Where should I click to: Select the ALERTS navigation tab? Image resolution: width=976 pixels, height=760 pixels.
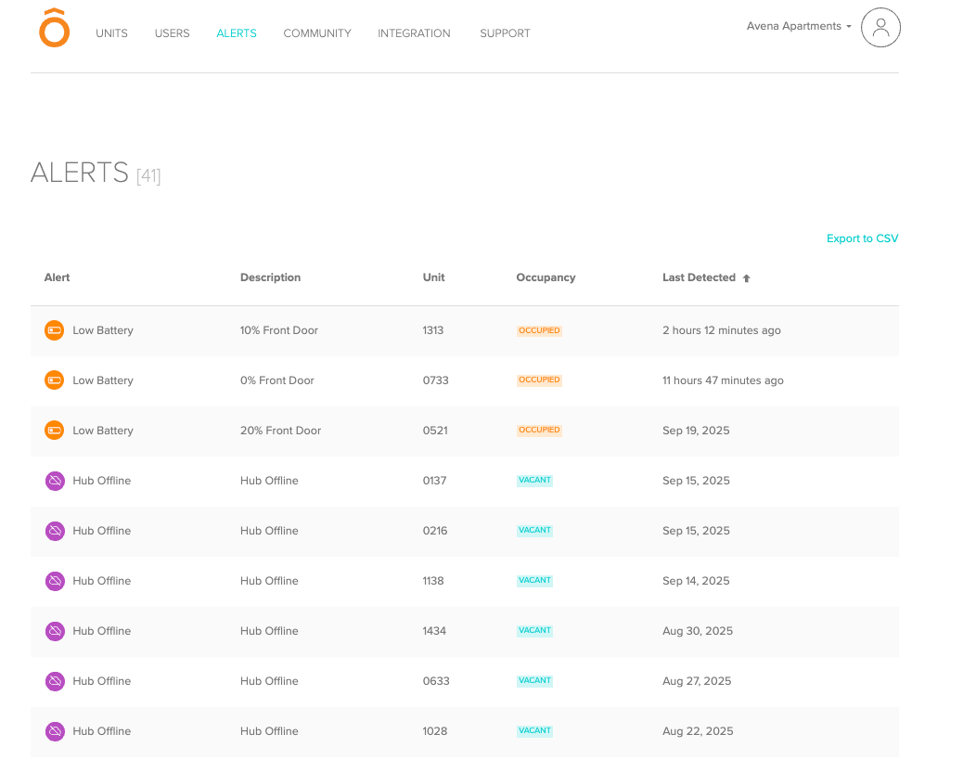pos(237,33)
